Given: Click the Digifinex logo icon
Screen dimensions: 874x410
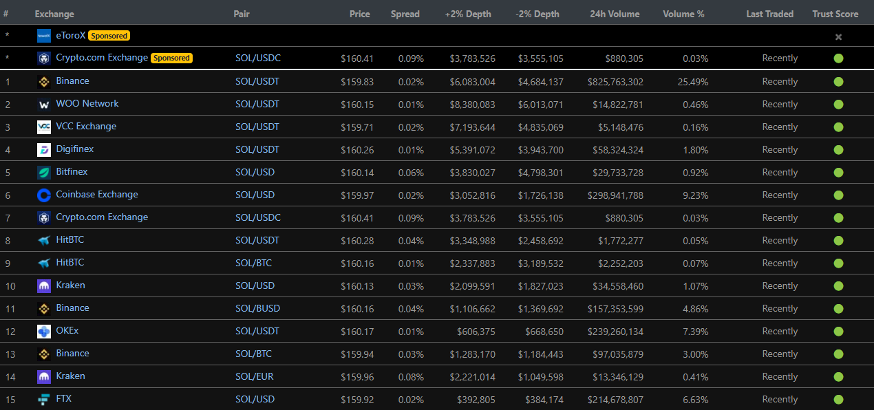Looking at the screenshot, I should click(x=44, y=150).
